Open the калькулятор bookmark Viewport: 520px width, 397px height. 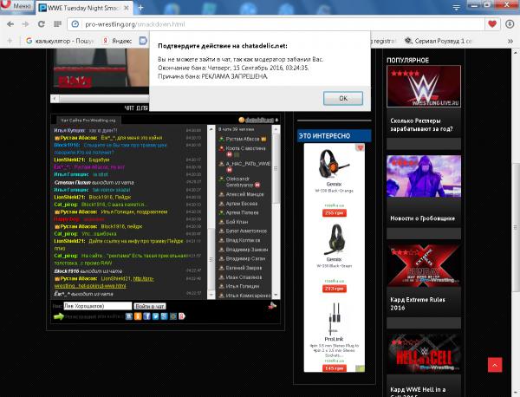coord(61,41)
